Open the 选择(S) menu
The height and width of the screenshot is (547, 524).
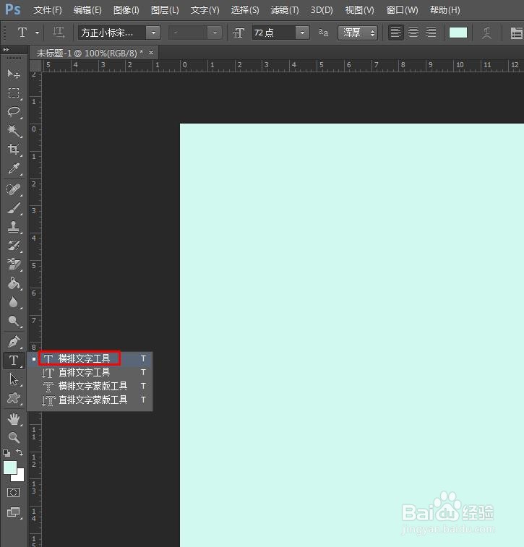pos(245,10)
